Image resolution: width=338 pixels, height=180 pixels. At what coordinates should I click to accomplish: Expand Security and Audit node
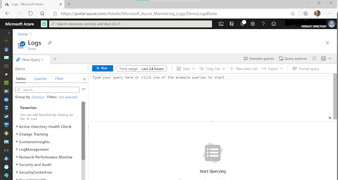(17, 165)
